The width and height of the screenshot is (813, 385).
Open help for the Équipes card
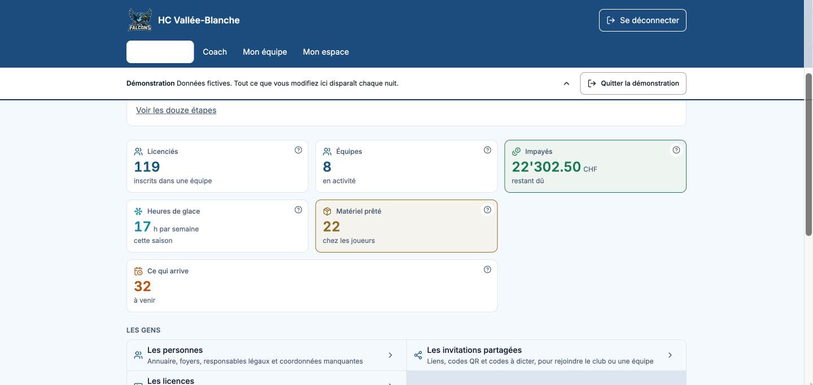point(487,150)
